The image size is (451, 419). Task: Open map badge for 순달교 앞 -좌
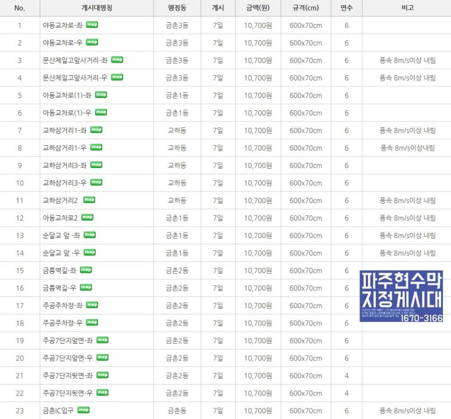click(x=90, y=235)
